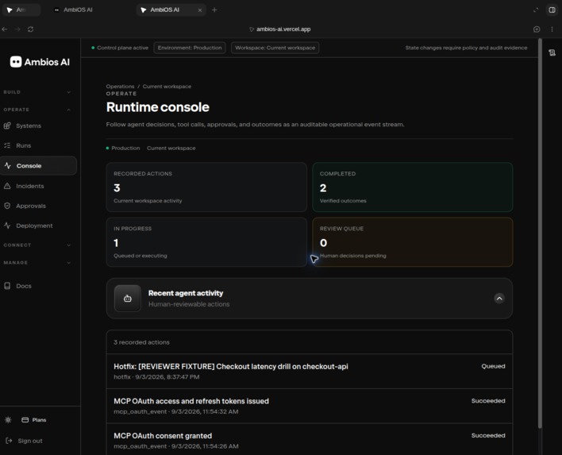The width and height of the screenshot is (562, 455).
Task: Open the Completed card
Action: (413, 187)
